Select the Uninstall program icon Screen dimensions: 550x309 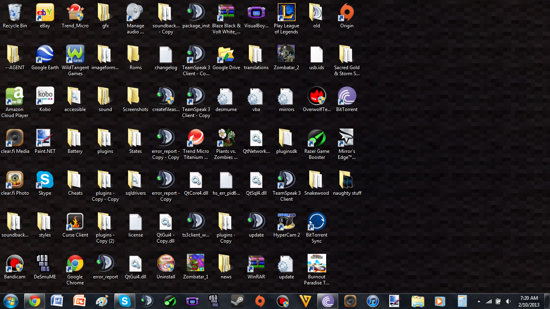tap(166, 267)
